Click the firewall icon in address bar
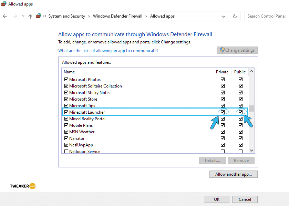289x206 pixels. click(39, 16)
